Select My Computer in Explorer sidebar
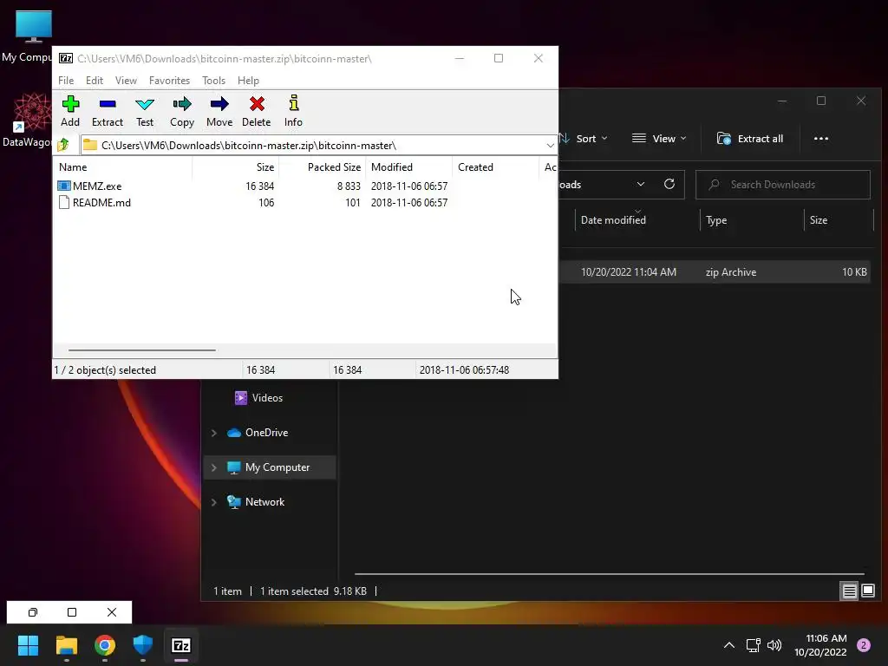888x666 pixels. coord(270,467)
